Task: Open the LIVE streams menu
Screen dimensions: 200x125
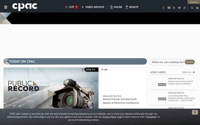Action: coord(71,7)
